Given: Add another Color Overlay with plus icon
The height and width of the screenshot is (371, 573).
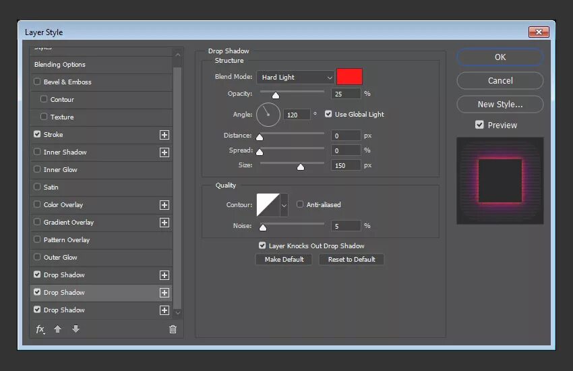Looking at the screenshot, I should 164,205.
